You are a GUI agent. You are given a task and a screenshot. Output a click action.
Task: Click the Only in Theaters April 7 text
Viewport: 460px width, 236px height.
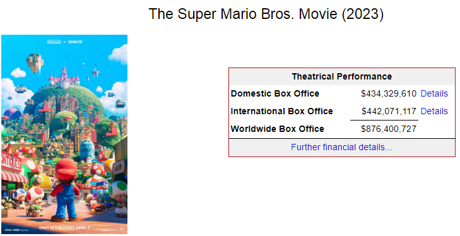click(64, 228)
